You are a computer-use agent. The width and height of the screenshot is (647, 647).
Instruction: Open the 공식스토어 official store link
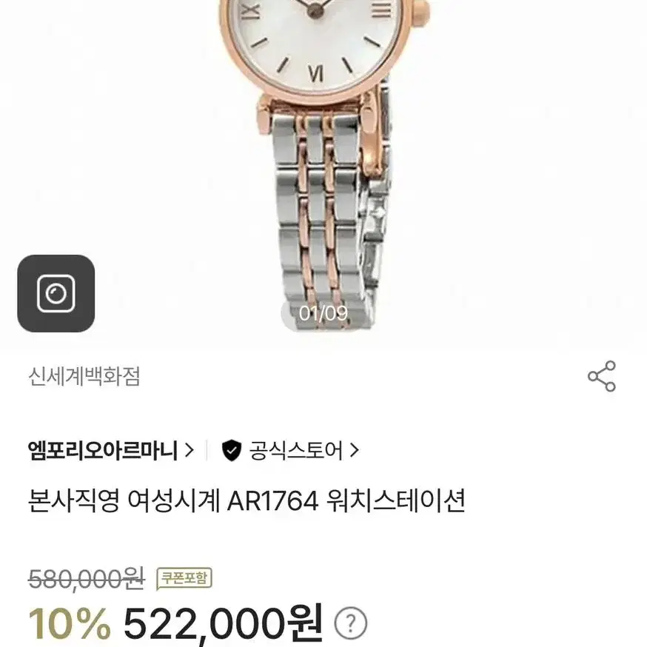[295, 450]
